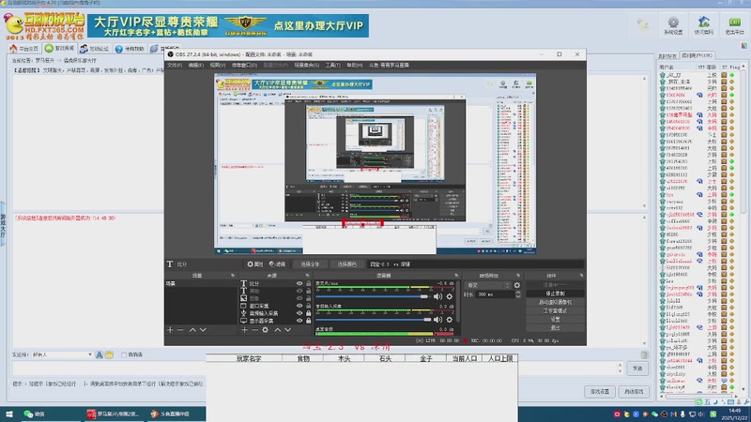Click 工作室模式 button
This screenshot has height=422, width=751.
pyautogui.click(x=555, y=310)
